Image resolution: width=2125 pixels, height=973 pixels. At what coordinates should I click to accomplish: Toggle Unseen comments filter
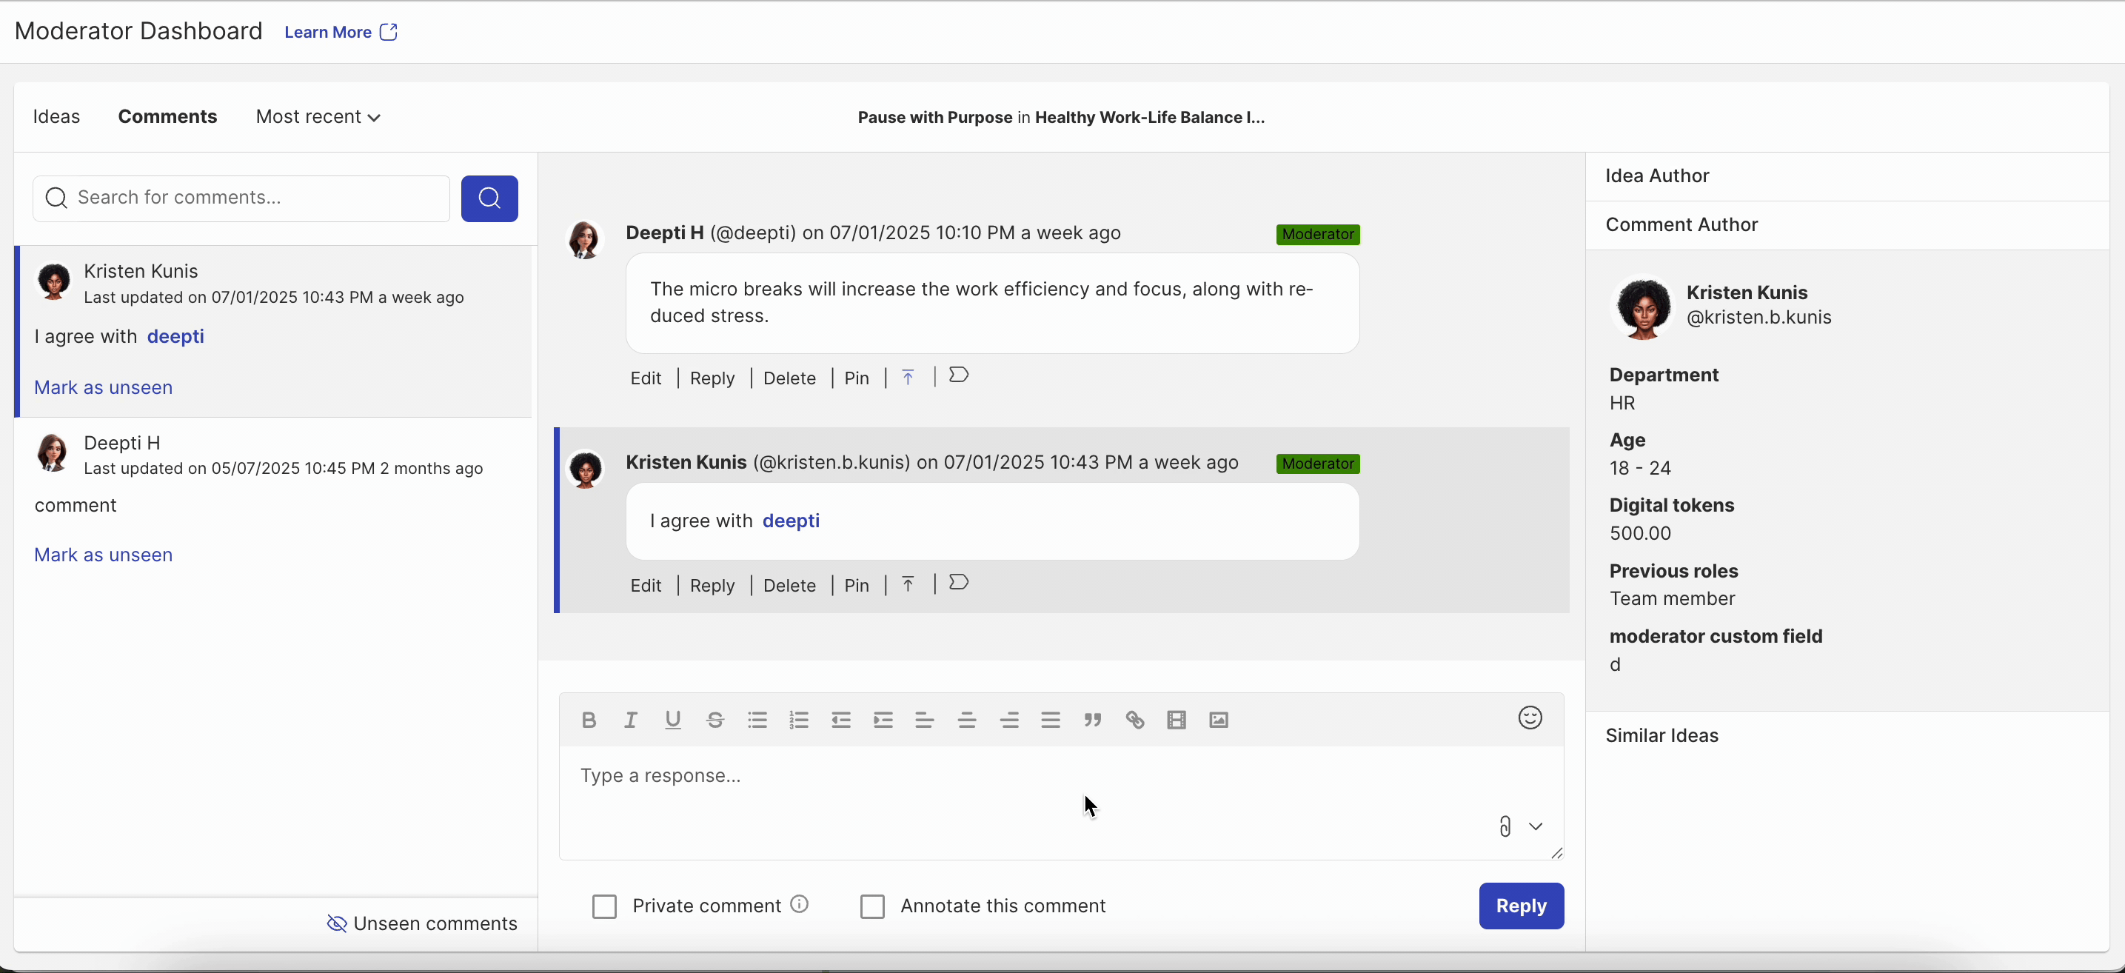click(x=422, y=923)
